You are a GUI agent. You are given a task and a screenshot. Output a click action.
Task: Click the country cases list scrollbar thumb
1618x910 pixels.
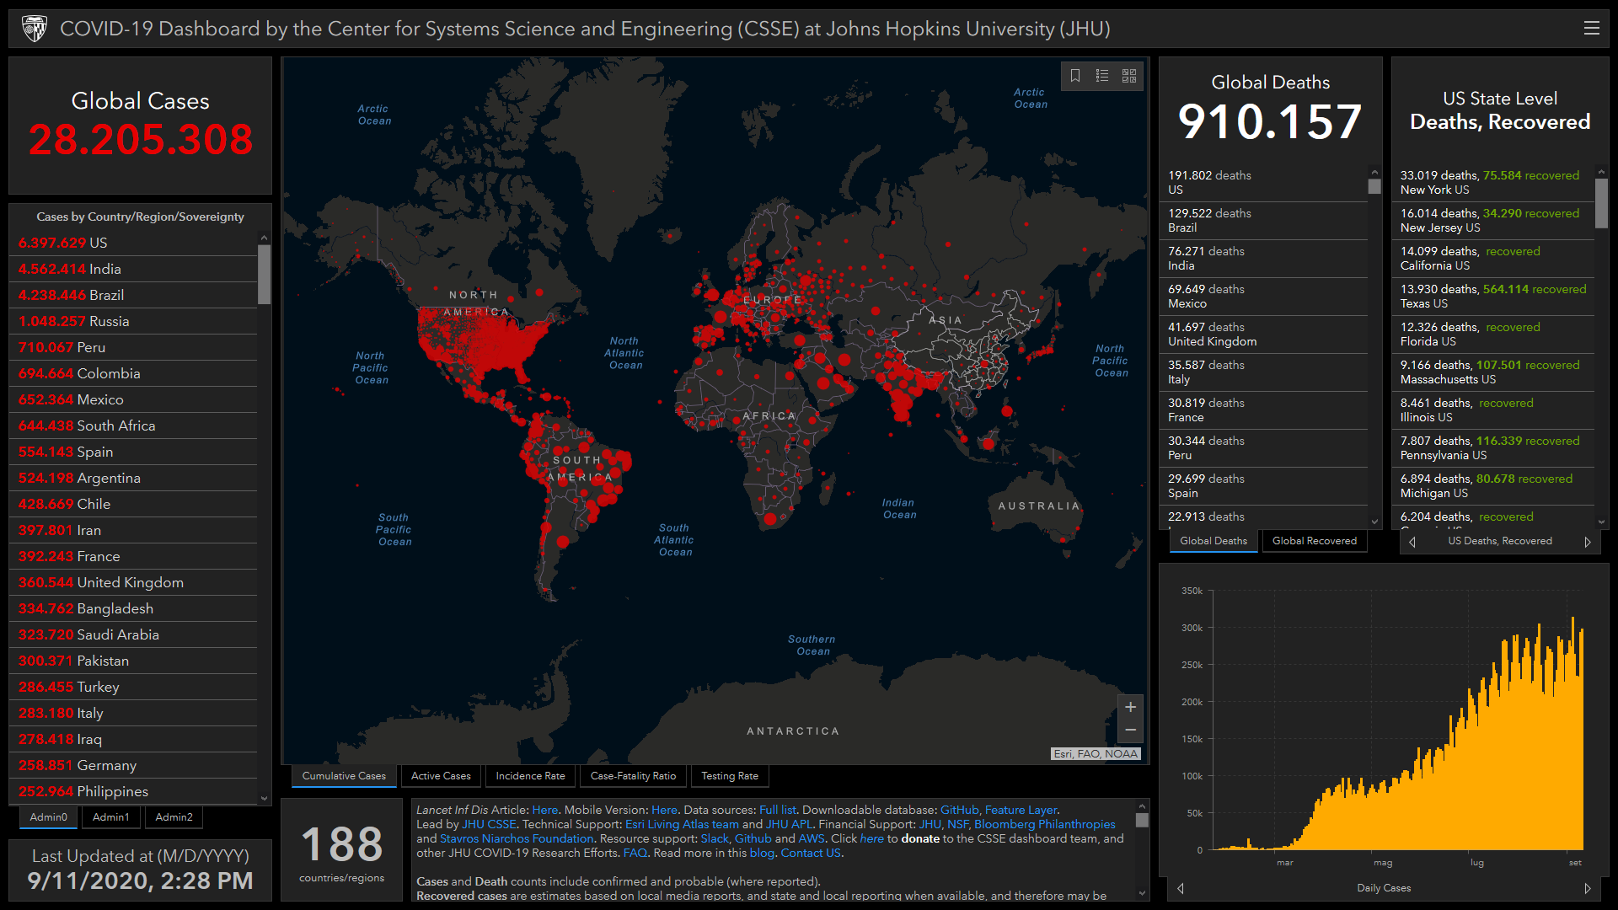pos(264,274)
